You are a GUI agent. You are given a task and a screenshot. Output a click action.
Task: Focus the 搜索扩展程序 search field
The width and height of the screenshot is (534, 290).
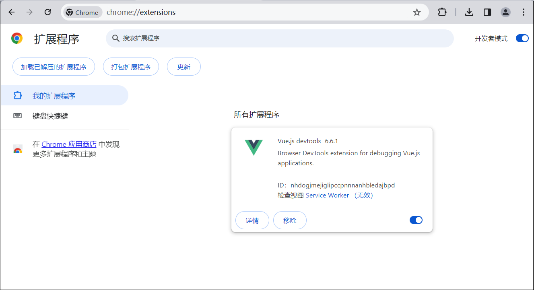click(x=280, y=38)
